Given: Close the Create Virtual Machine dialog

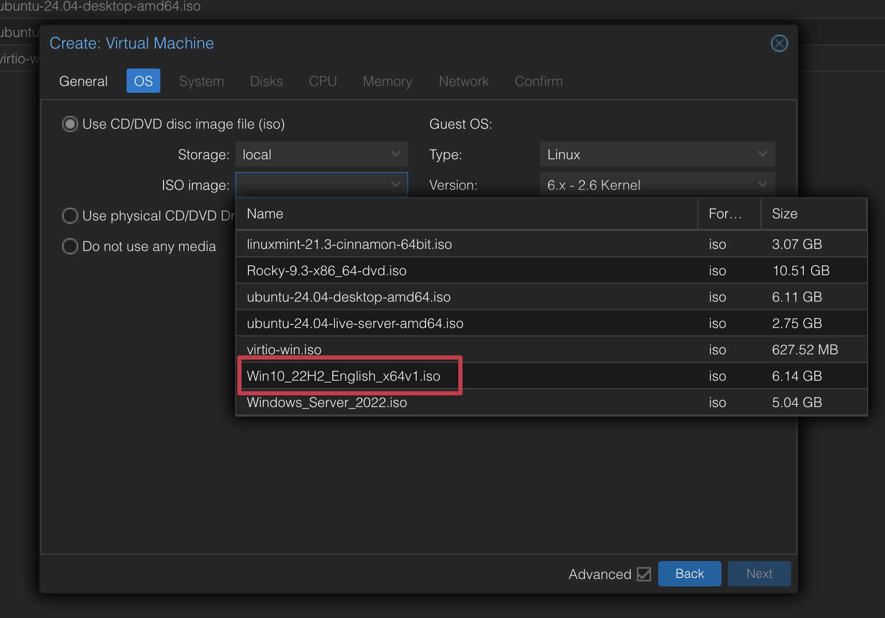Looking at the screenshot, I should [x=779, y=43].
